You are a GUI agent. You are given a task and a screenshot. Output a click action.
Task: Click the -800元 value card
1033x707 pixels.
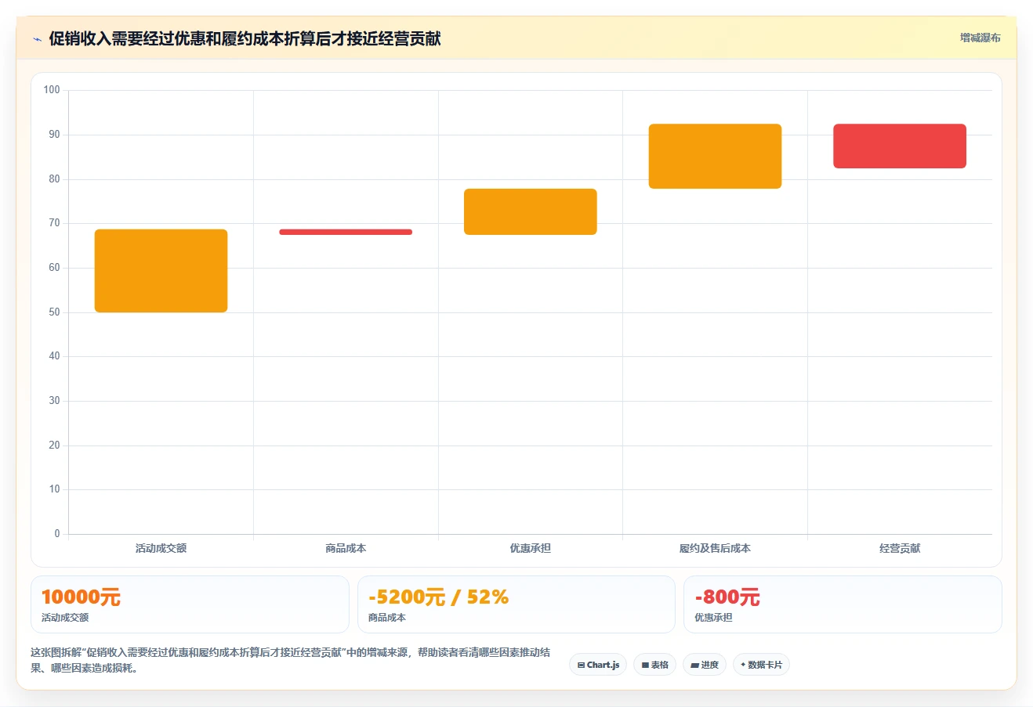(843, 604)
